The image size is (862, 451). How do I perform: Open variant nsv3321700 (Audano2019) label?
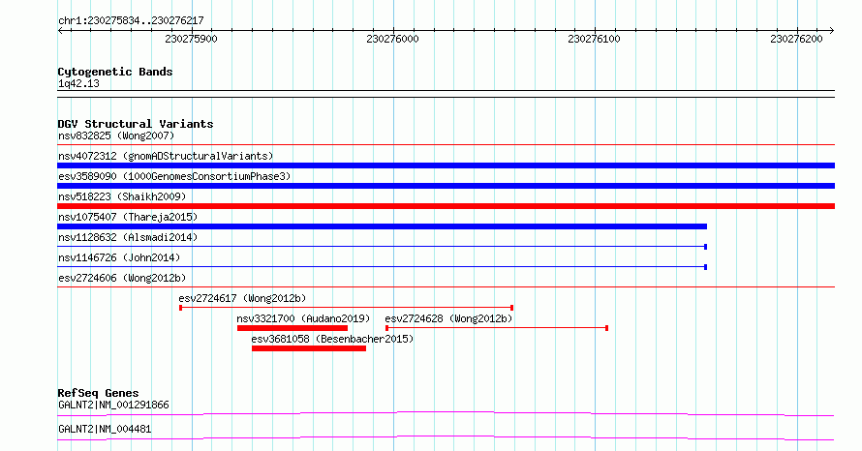coord(303,318)
